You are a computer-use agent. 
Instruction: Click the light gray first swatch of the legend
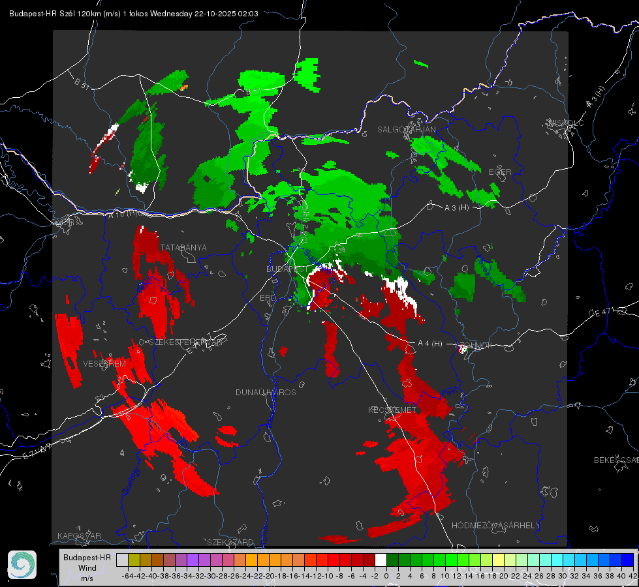click(x=122, y=560)
